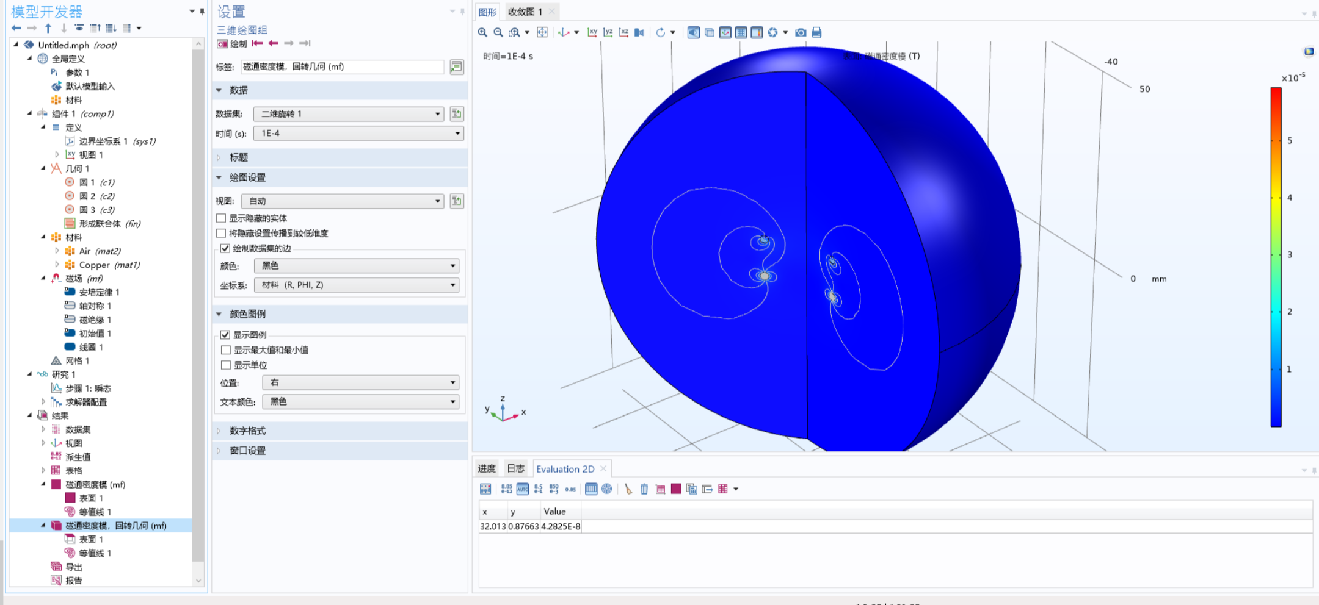Fit the plot with zoom extents
This screenshot has width=1319, height=605.
[542, 32]
